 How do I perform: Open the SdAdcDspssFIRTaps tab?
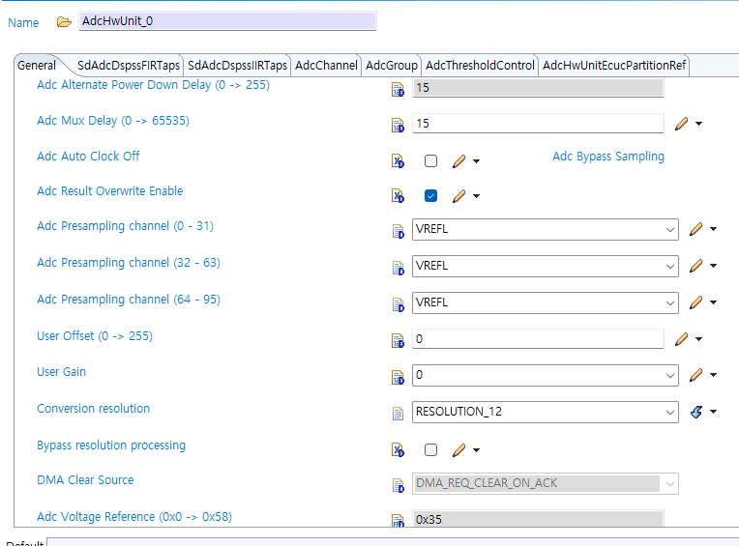[129, 66]
